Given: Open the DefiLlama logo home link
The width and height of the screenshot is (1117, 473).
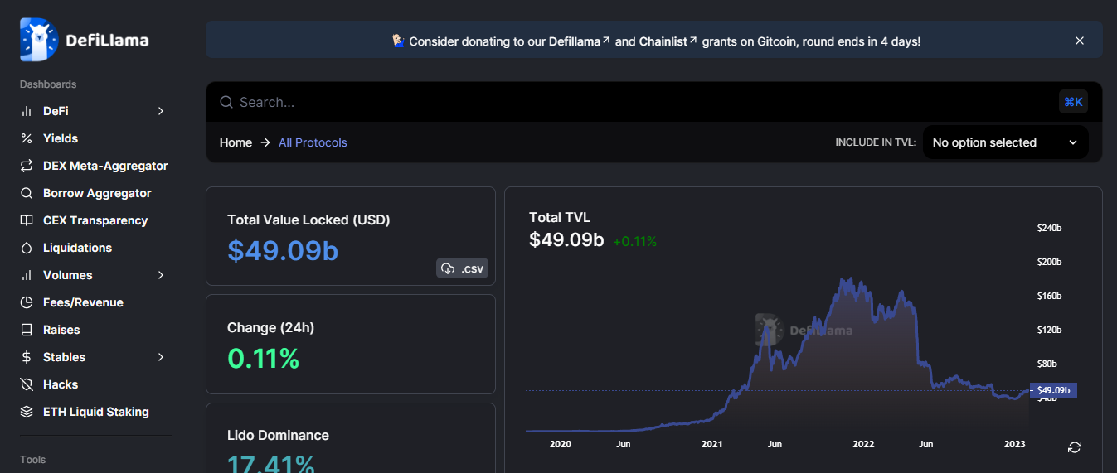Looking at the screenshot, I should coord(85,40).
